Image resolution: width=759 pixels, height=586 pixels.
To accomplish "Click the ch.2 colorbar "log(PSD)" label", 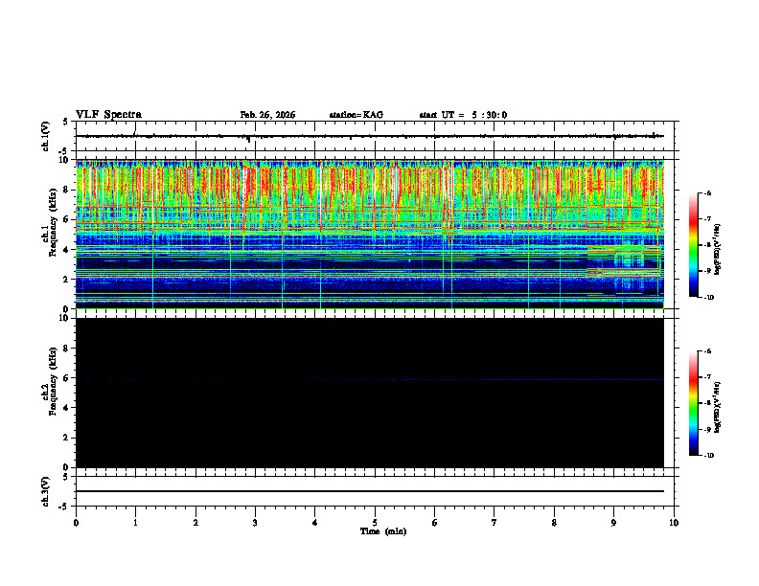I will pyautogui.click(x=718, y=407).
